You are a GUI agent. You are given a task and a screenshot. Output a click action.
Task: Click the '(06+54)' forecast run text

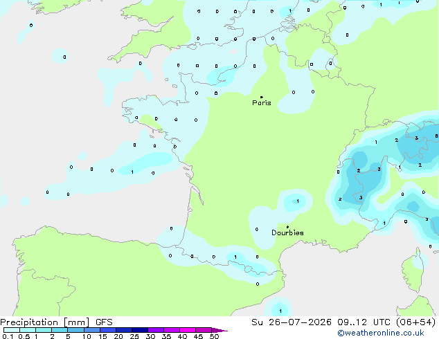point(415,322)
